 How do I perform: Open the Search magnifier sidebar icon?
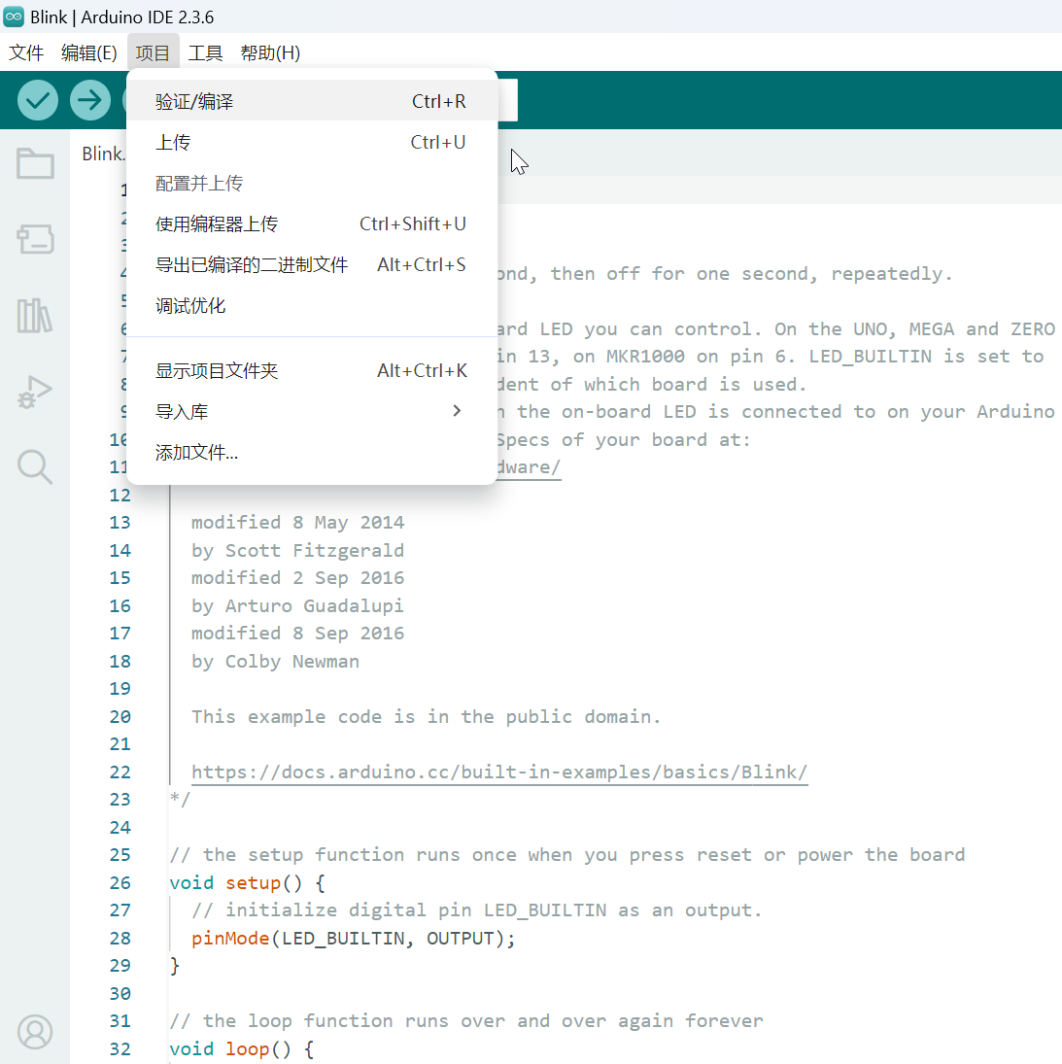coord(35,467)
